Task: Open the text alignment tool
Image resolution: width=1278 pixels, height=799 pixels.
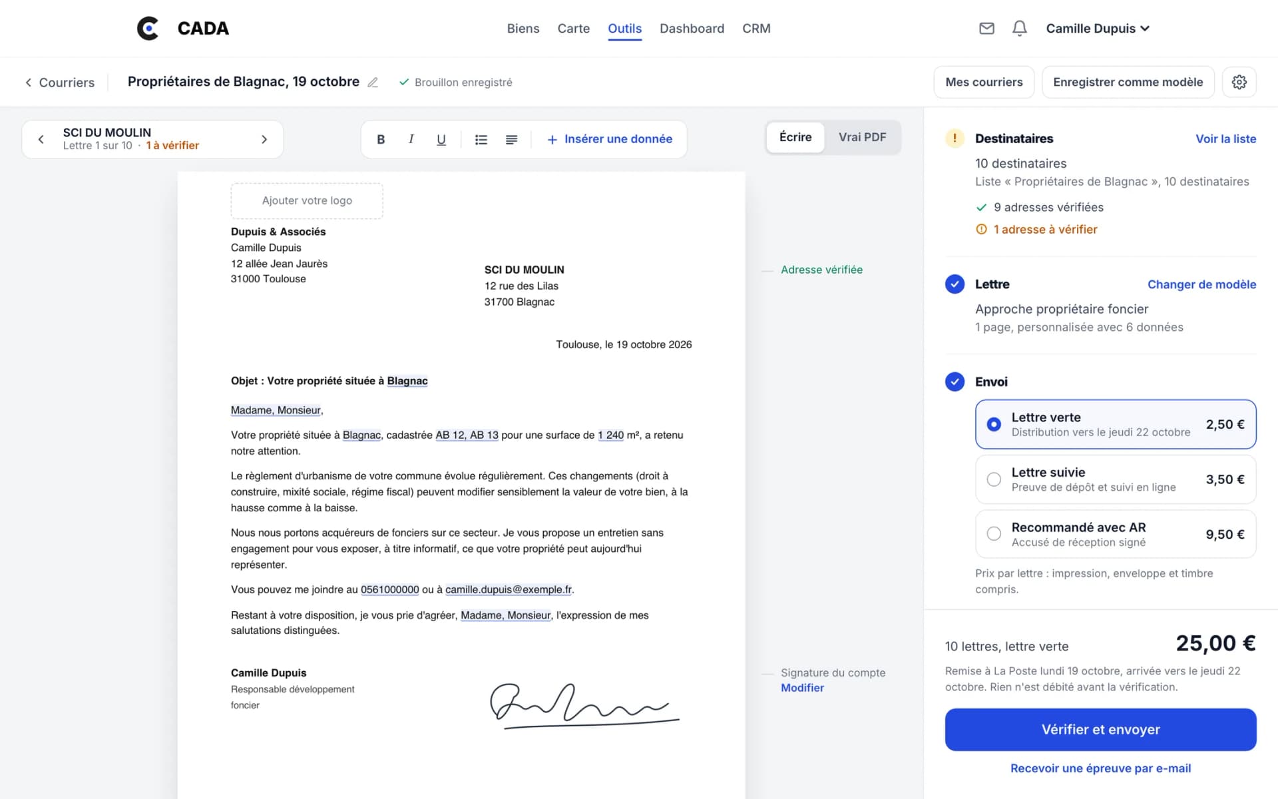Action: [x=511, y=139]
